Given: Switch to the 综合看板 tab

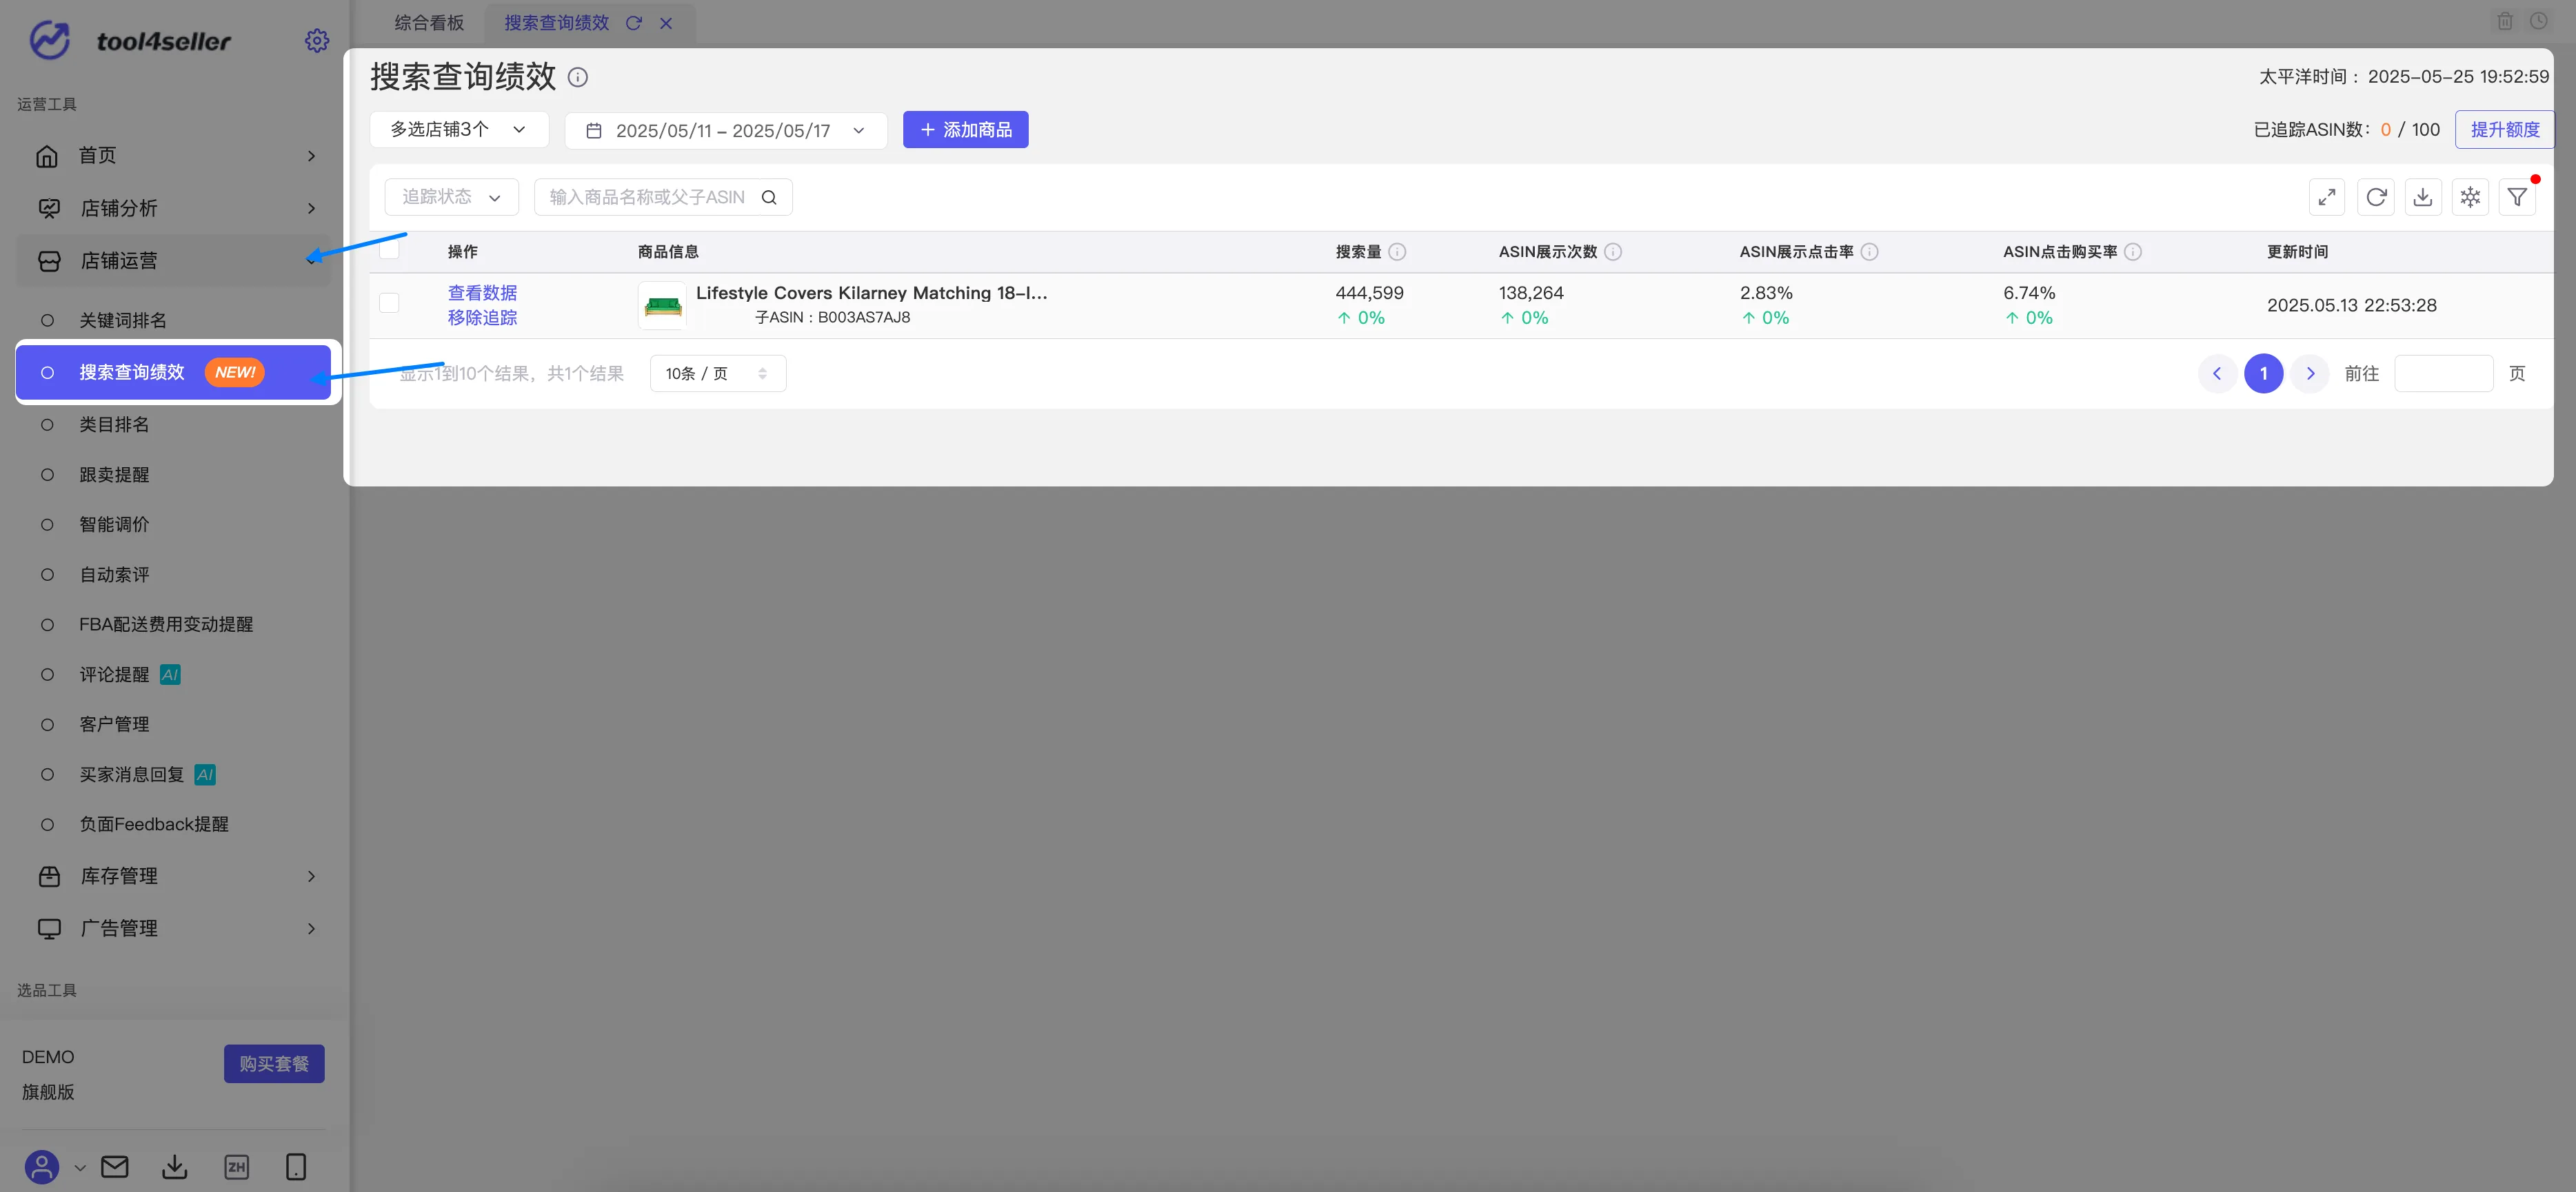Looking at the screenshot, I should (x=429, y=23).
